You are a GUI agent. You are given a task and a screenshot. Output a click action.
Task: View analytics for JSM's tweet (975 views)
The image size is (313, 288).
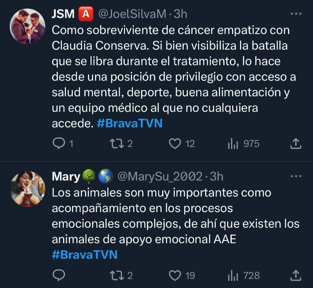click(x=233, y=144)
